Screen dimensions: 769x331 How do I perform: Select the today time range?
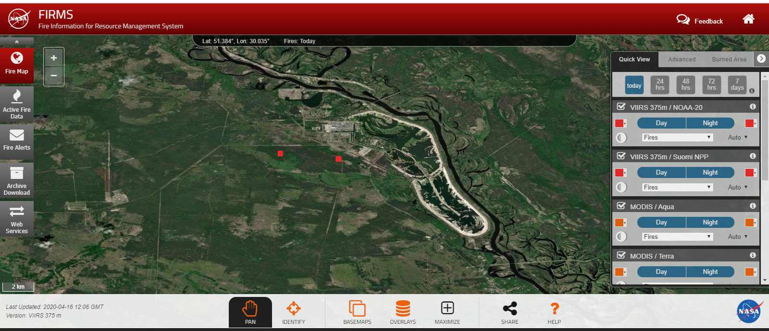pyautogui.click(x=634, y=85)
